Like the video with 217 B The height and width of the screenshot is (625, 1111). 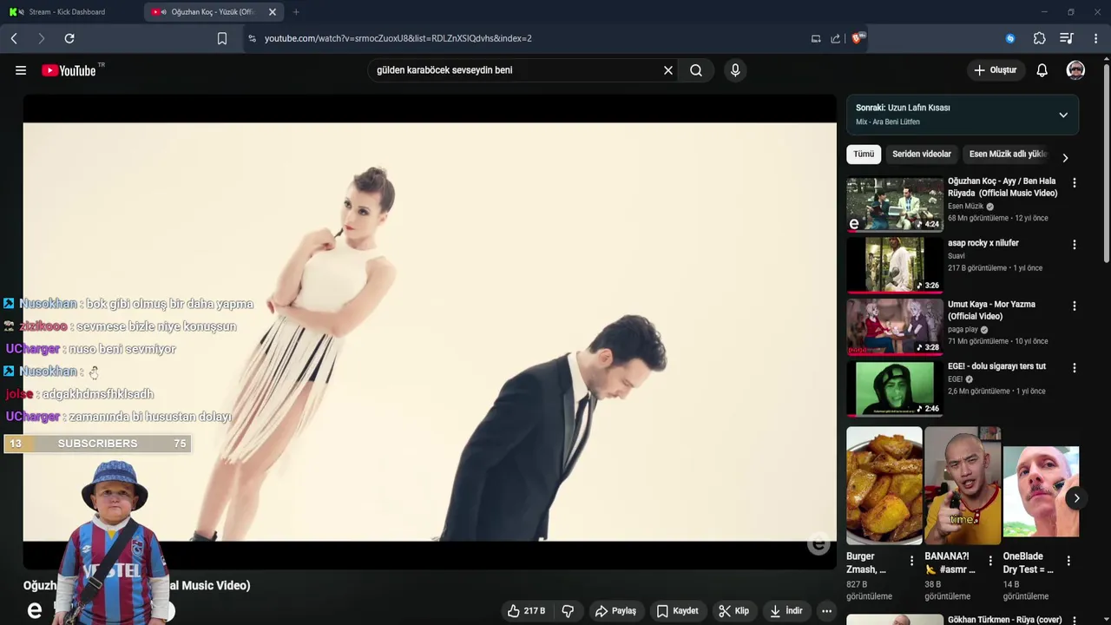tap(526, 611)
